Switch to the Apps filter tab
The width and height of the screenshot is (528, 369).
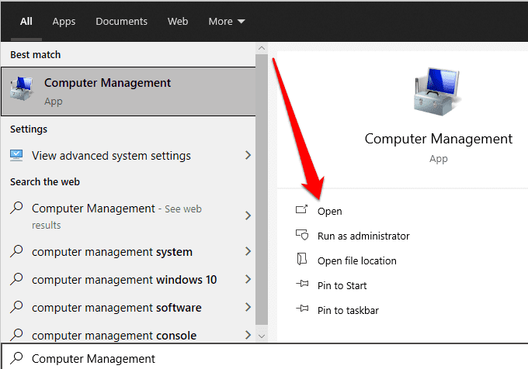click(x=64, y=22)
